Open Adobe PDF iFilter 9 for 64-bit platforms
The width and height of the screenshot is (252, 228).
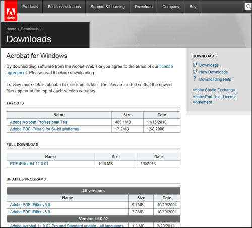click(44, 129)
